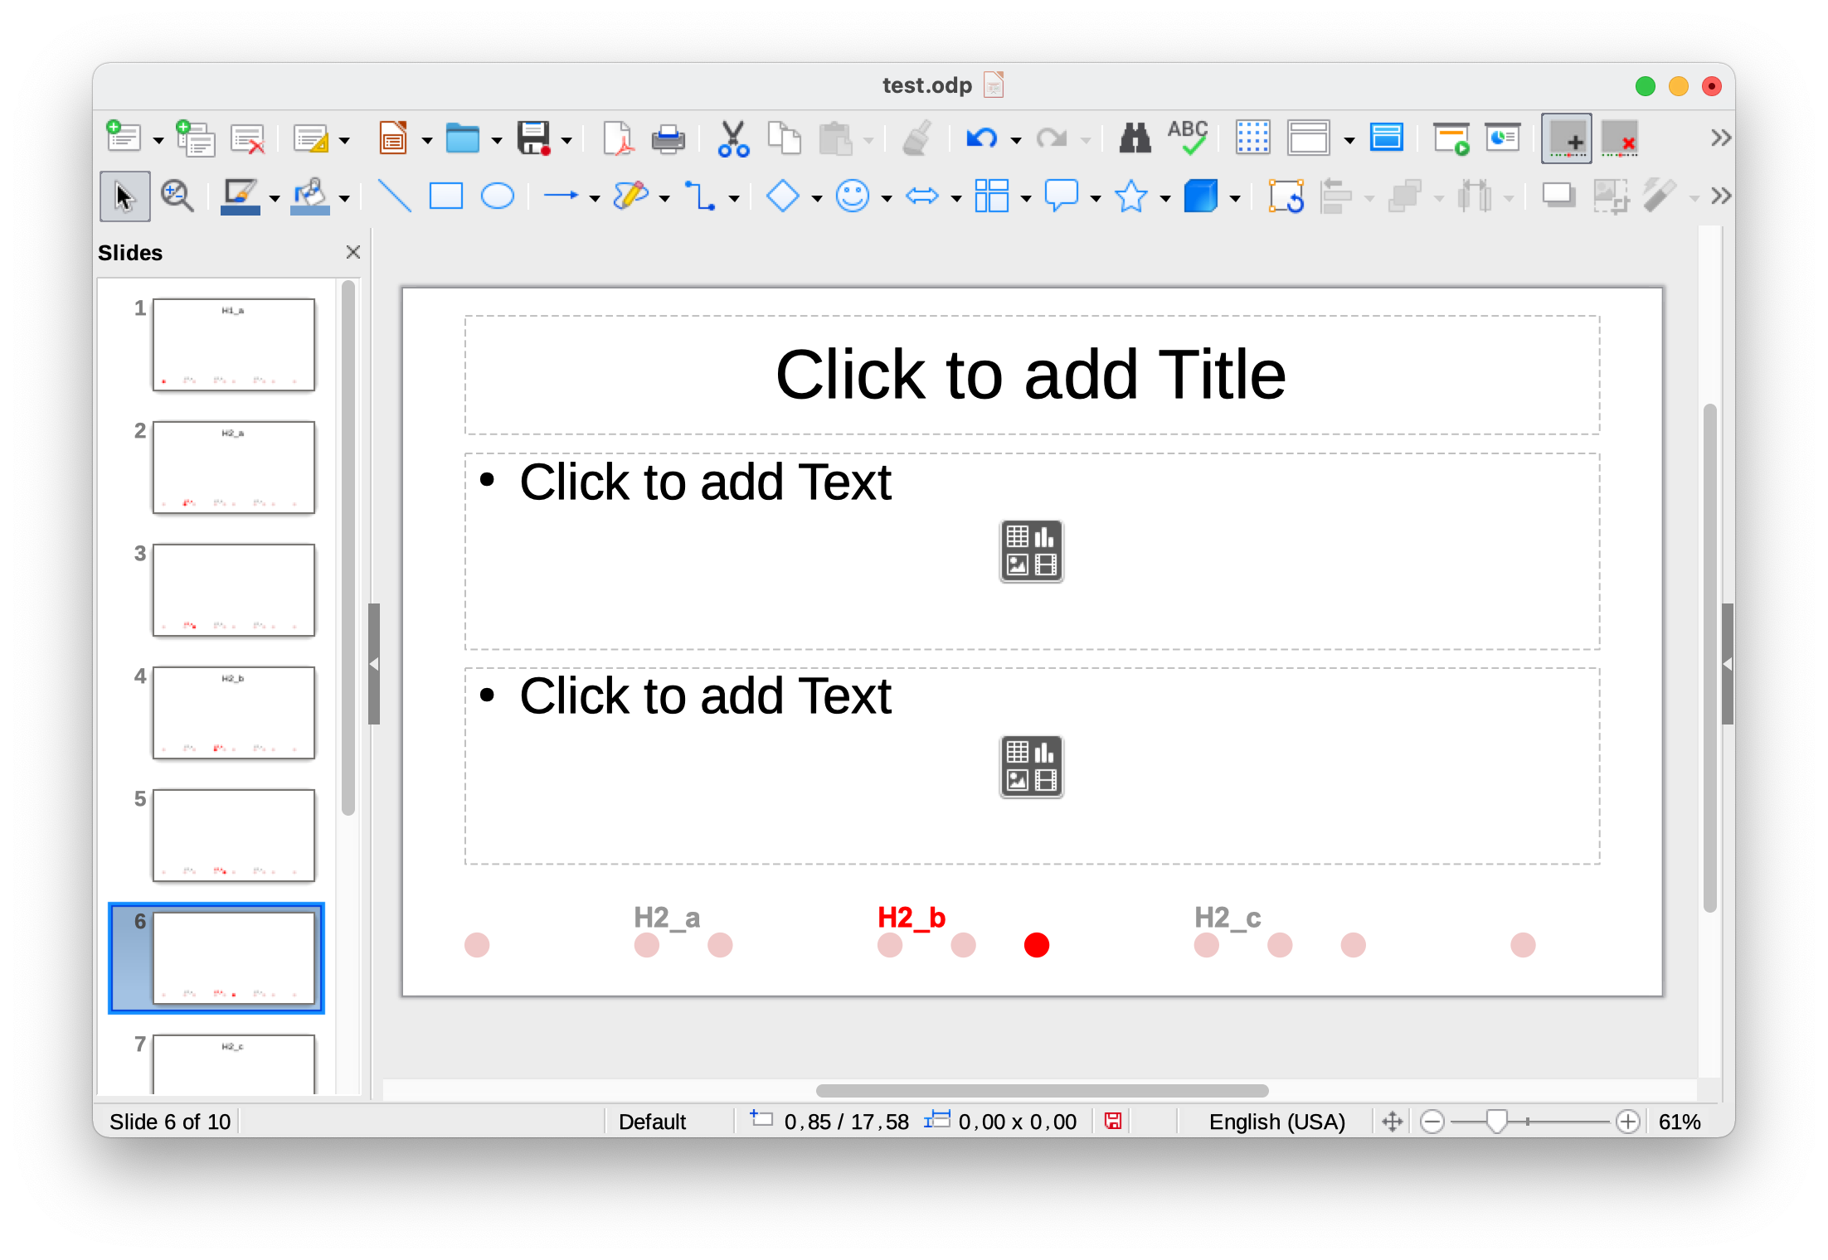Open the Stars and Banners dropdown arrow
Screen dimensions: 1828x1260
pyautogui.click(x=1165, y=198)
